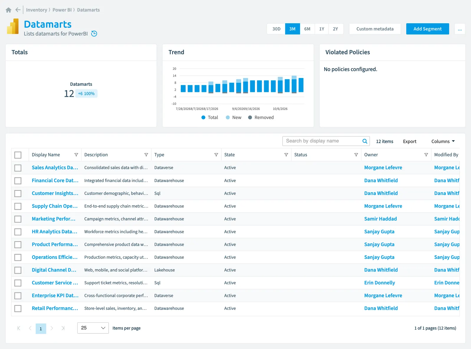Check the Supply Chain row checkbox
The image size is (471, 349).
(18, 206)
